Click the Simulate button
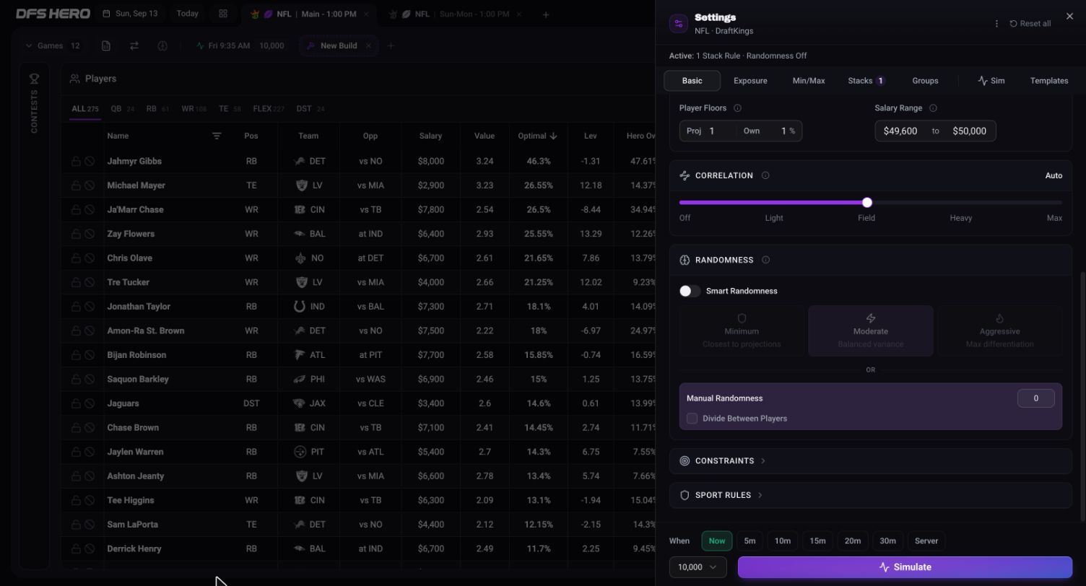This screenshot has height=586, width=1086. point(905,567)
